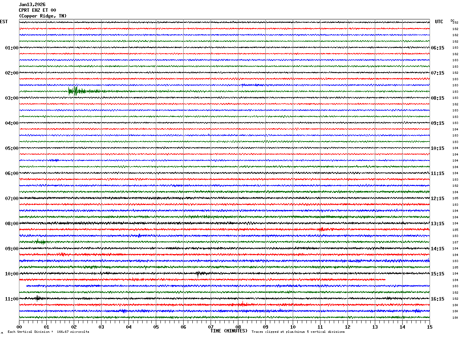Click the vertical division microvolts scale note
Image resolution: width=460 pixels, height=337 pixels.
(48, 332)
